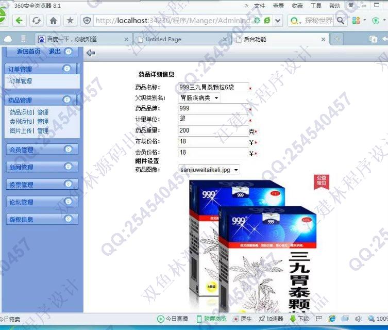Viewport: 388px width, 330px height.
Task: Open 下载 manager in status bar
Action: point(299,319)
